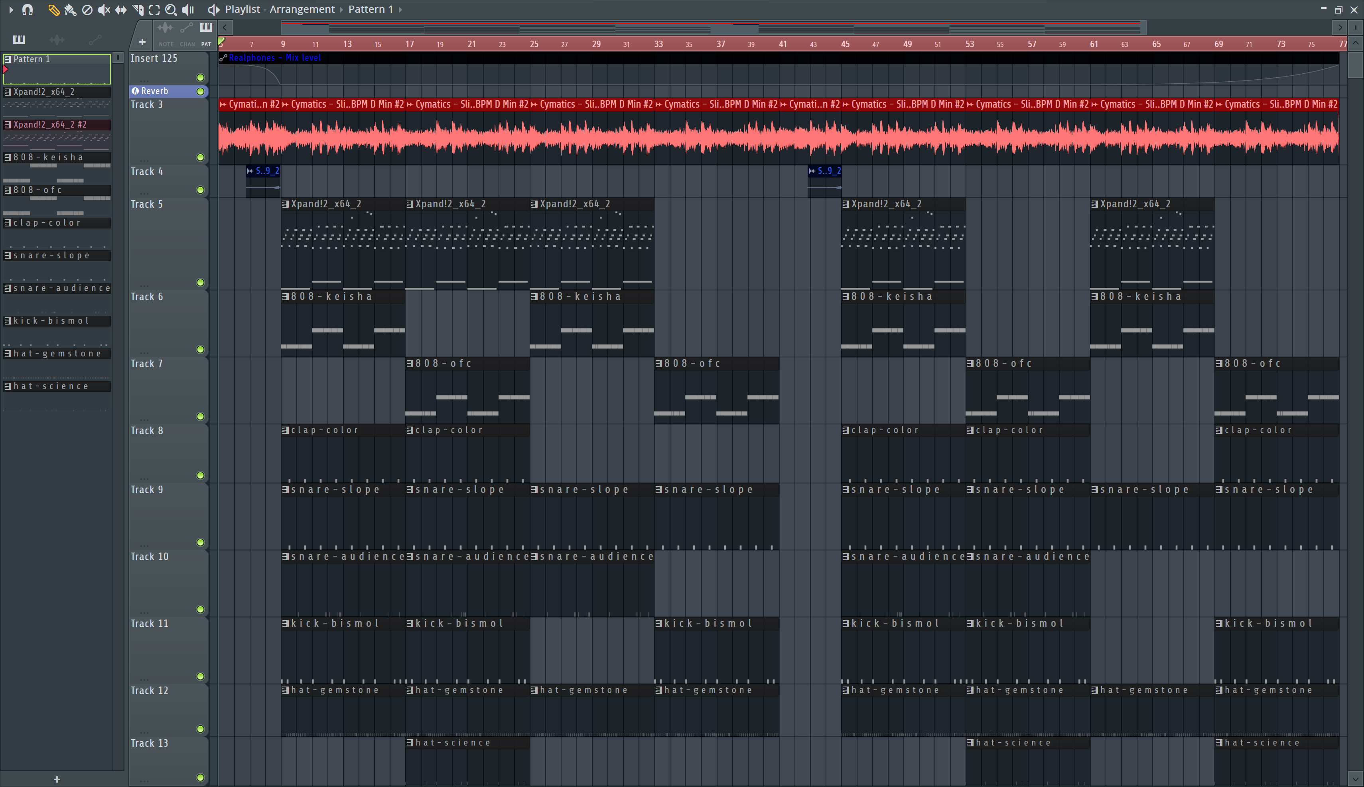Switch performance mode to PAT
Viewport: 1364px width, 787px height.
[206, 34]
